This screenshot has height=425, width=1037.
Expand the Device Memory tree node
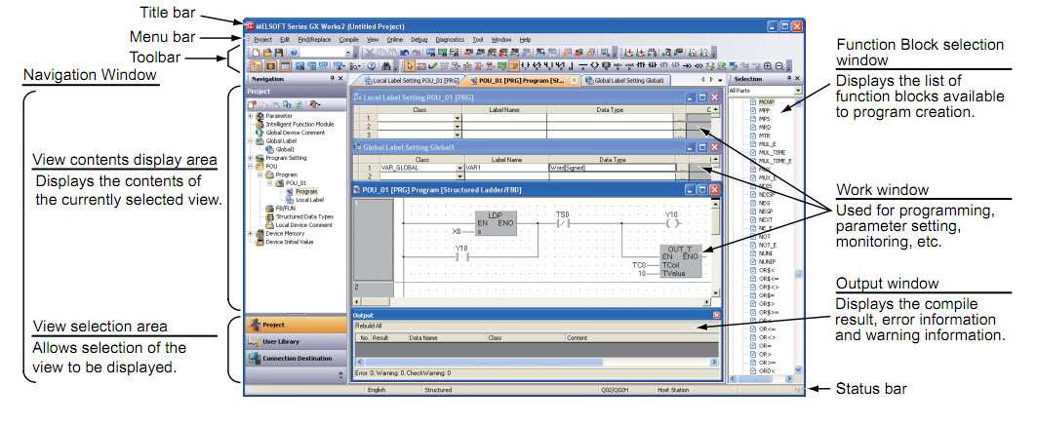(250, 233)
